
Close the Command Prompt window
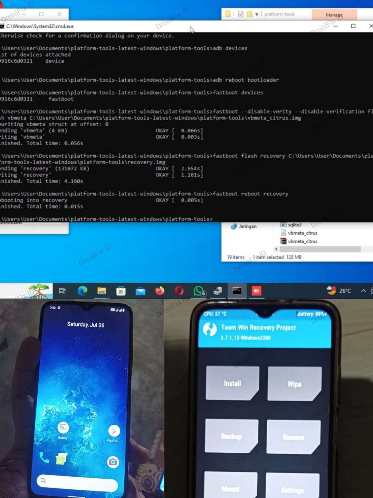tap(371, 26)
